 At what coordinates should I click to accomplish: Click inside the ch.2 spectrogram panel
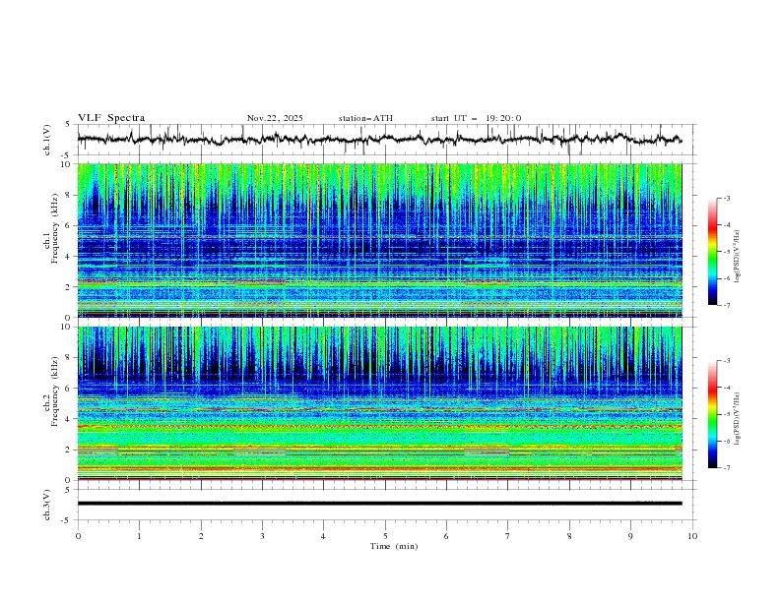(x=379, y=403)
